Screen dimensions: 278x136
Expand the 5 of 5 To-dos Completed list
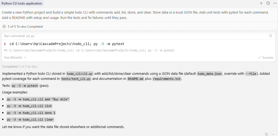pos(25,27)
